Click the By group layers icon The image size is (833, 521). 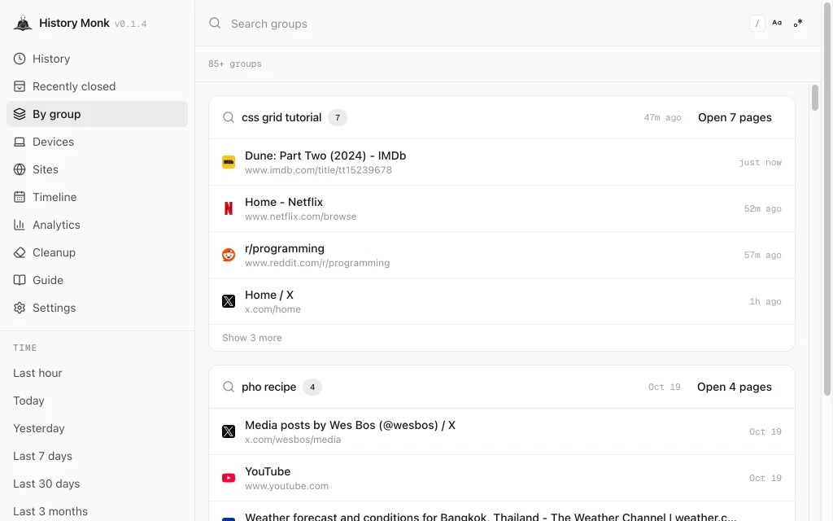[x=20, y=114]
